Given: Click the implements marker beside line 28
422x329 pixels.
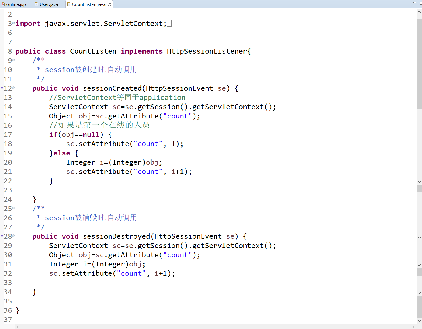Looking at the screenshot, I should (2, 236).
